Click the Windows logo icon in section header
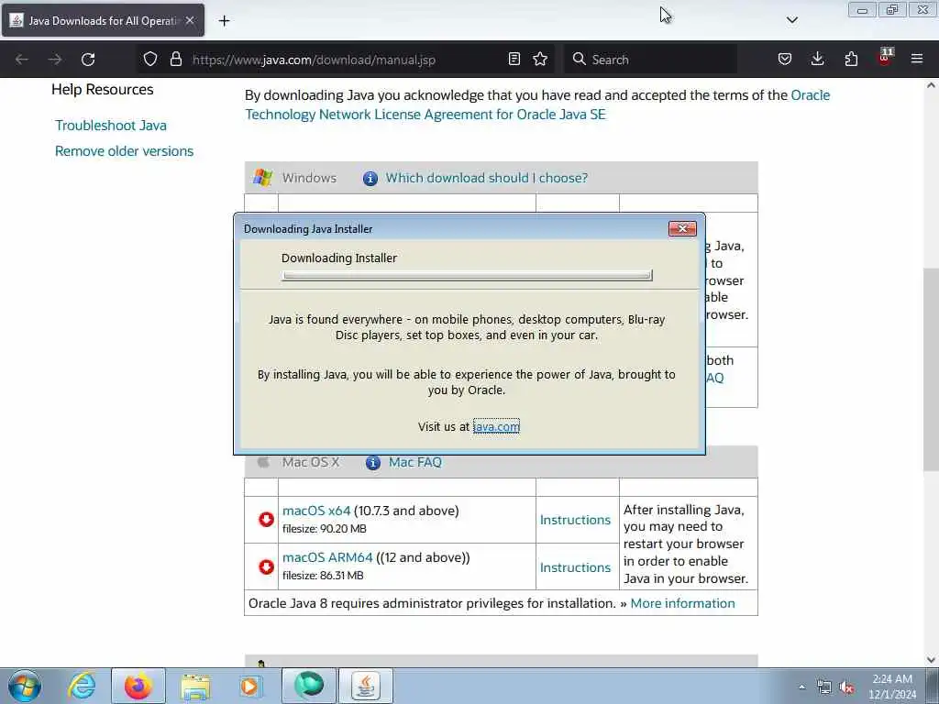 coord(262,177)
